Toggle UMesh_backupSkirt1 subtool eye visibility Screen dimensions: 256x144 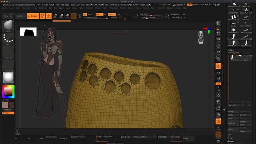pos(251,56)
